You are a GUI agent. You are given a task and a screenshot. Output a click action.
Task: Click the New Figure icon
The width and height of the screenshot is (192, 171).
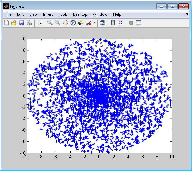6,23
